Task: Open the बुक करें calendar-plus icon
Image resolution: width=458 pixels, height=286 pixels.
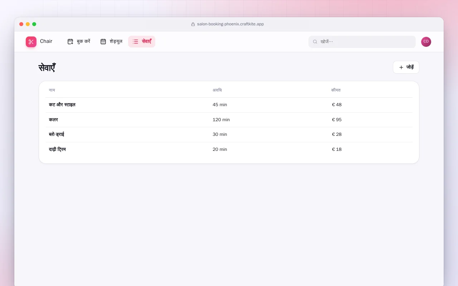Action: pyautogui.click(x=70, y=41)
